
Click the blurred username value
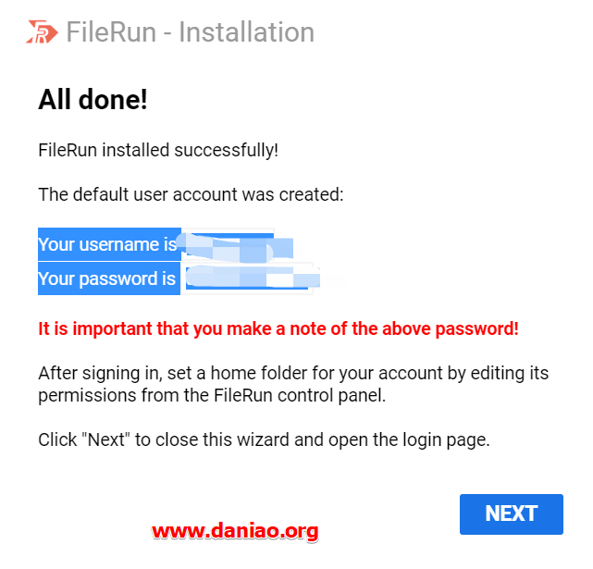(x=235, y=247)
